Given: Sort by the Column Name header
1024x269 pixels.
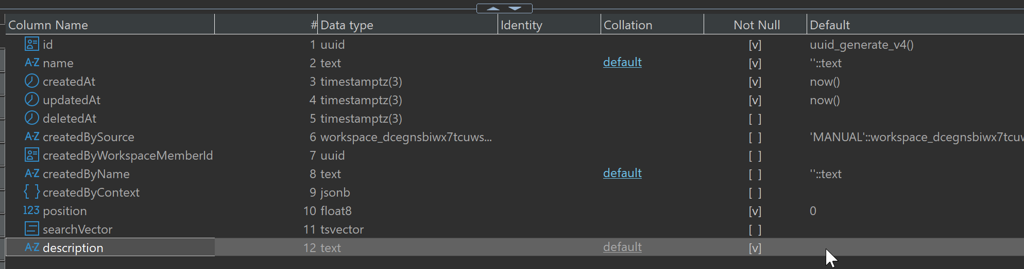Looking at the screenshot, I should [x=48, y=25].
